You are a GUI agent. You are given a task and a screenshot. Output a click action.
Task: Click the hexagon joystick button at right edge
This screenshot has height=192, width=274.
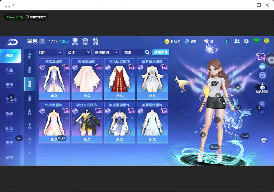[271, 60]
